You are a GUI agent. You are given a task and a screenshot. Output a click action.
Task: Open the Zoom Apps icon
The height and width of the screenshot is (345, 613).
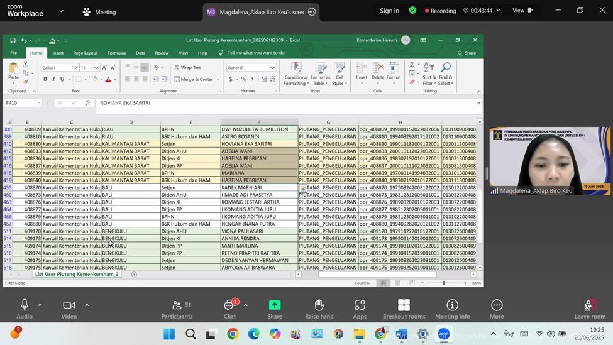coord(360,305)
